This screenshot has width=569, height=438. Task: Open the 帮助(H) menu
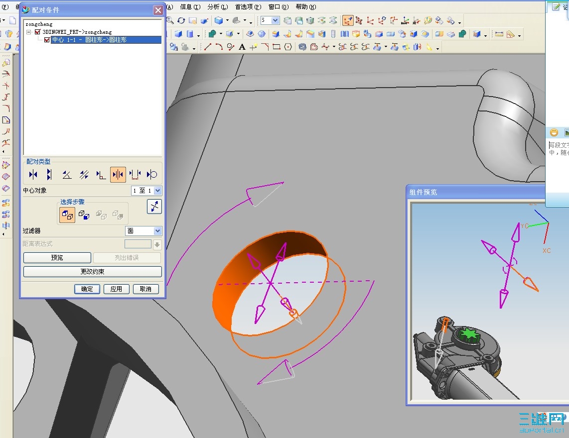click(x=306, y=7)
